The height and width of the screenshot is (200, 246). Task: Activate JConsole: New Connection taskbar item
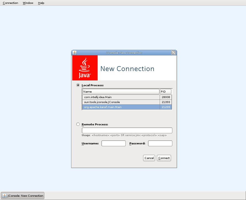click(23, 196)
